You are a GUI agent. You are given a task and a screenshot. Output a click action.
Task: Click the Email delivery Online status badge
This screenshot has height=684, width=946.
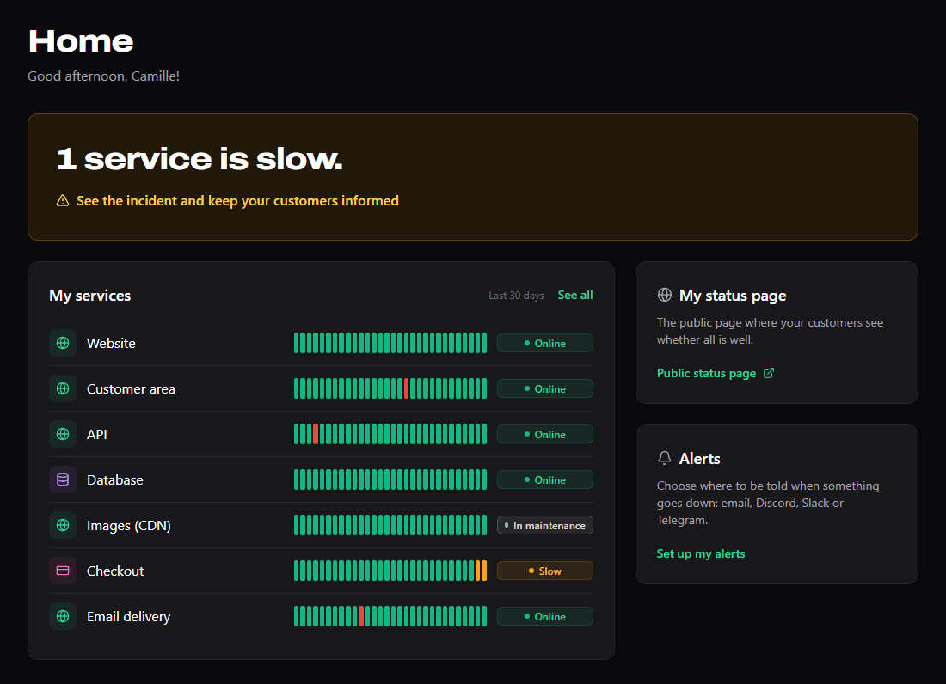pos(544,616)
